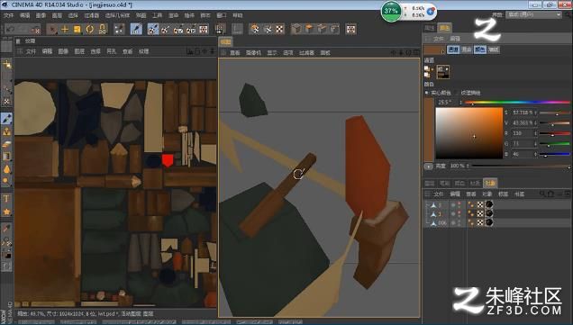Open the highlighted Paint Setup Wizard icon
Viewport: 573px width, 325px height.
click(153, 29)
